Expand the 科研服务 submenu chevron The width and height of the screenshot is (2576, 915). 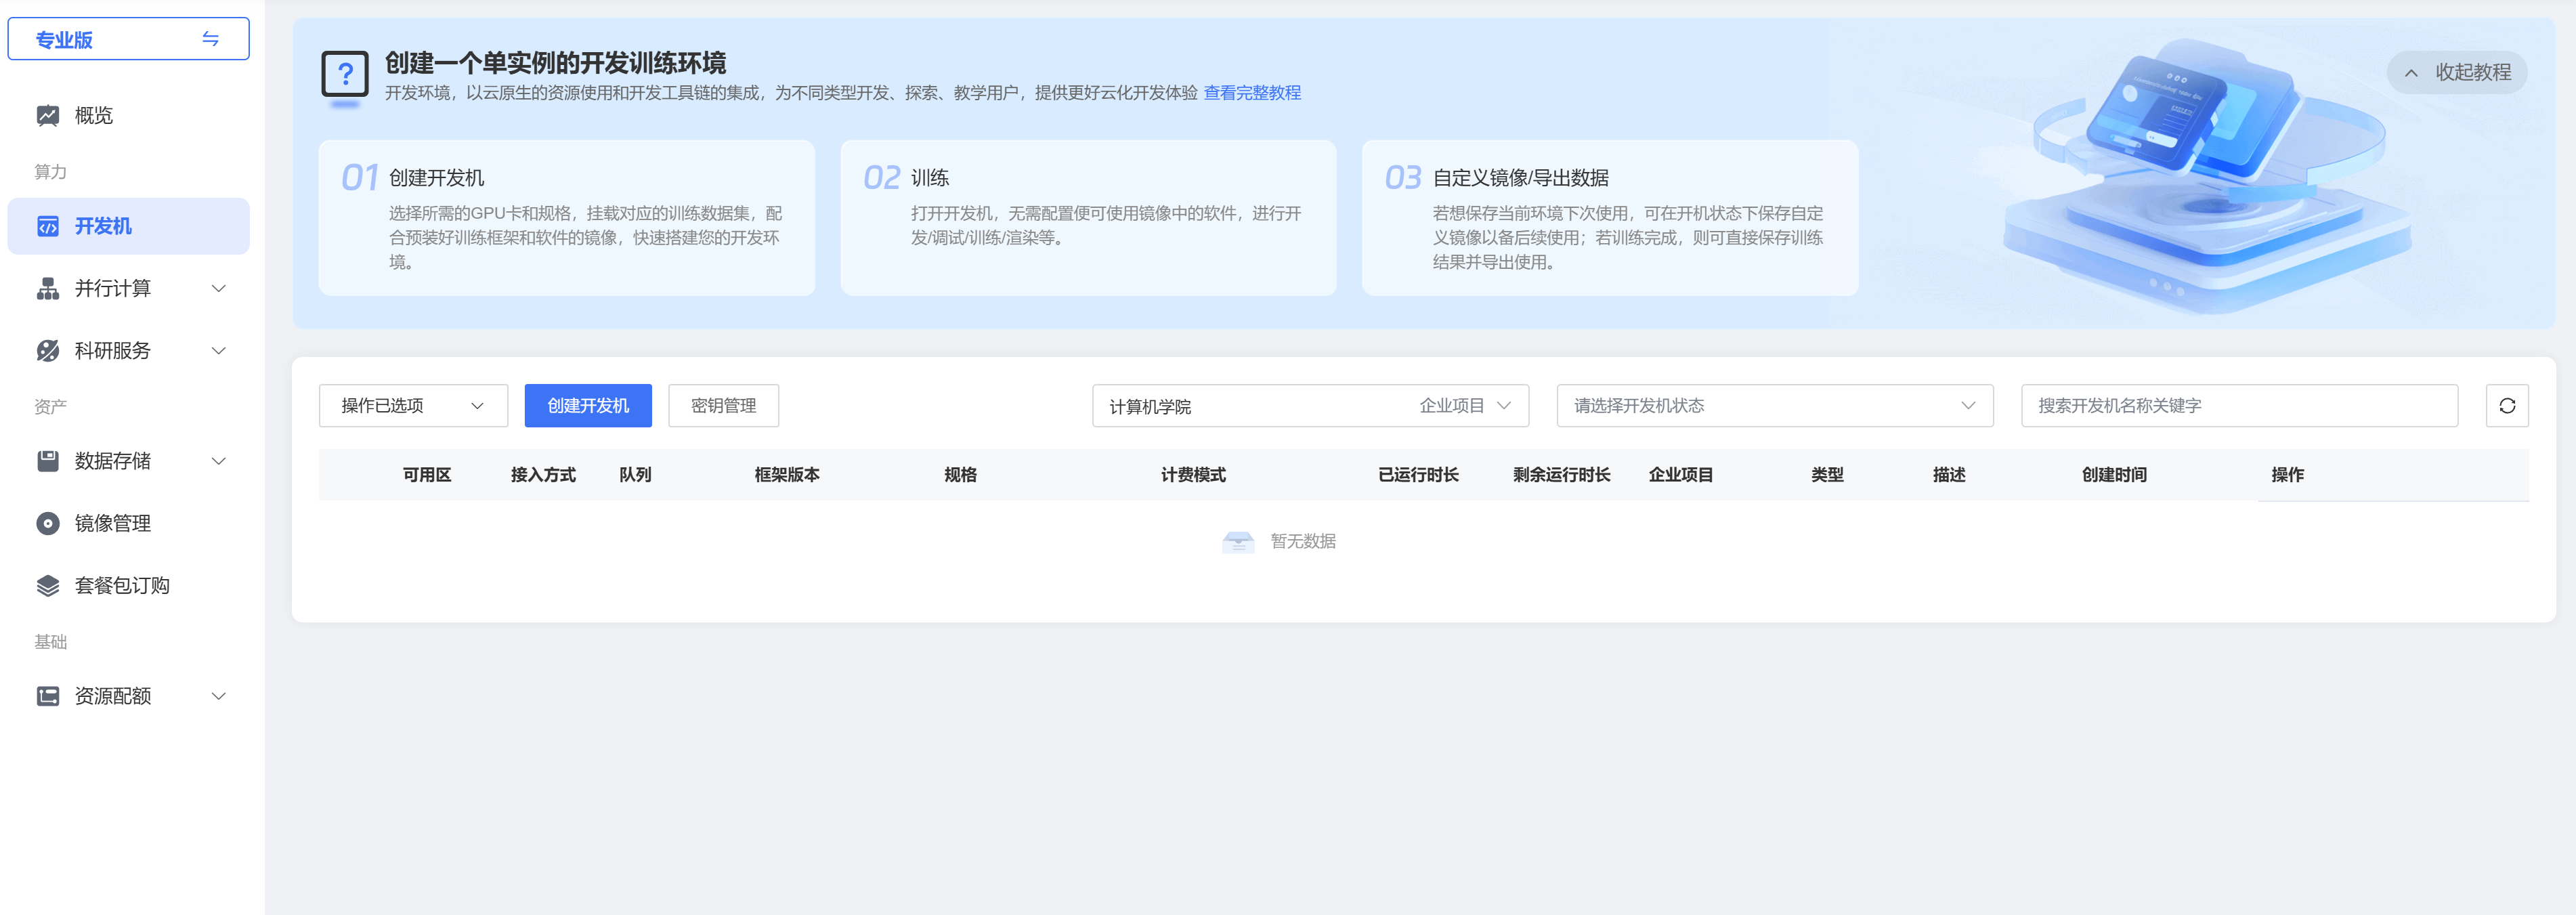click(x=219, y=351)
